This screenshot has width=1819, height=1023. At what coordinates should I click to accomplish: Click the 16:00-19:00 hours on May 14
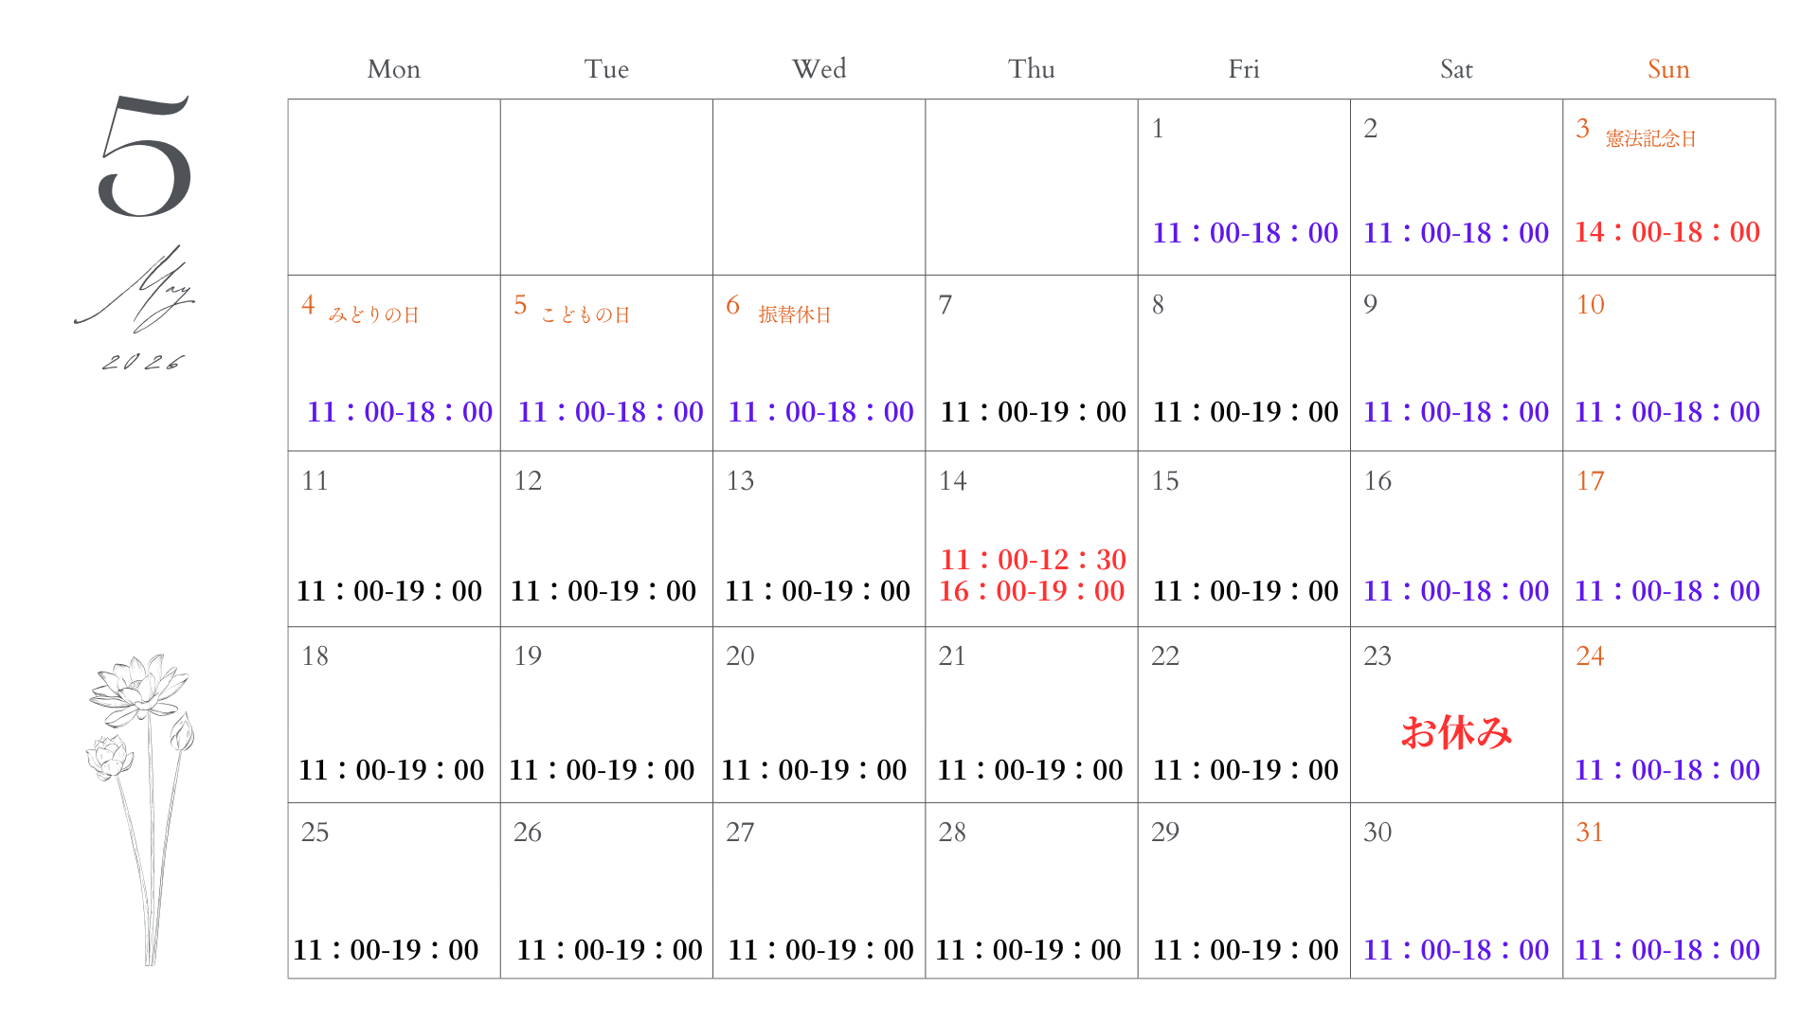(1032, 591)
